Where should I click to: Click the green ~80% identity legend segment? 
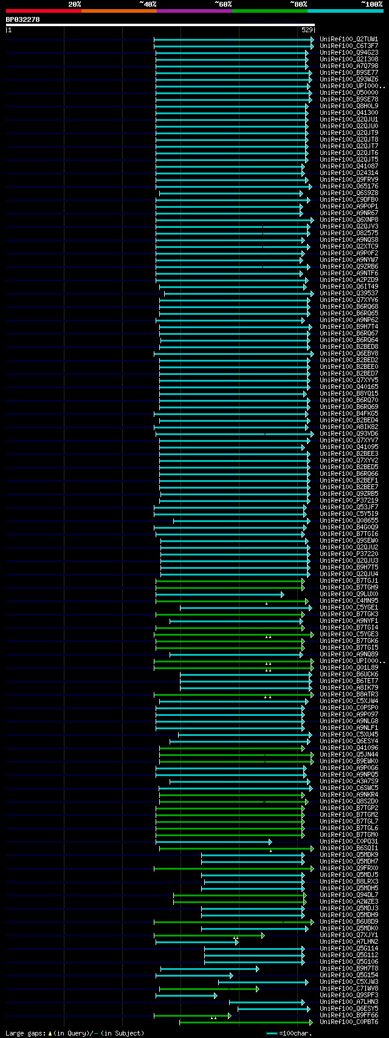tap(270, 11)
